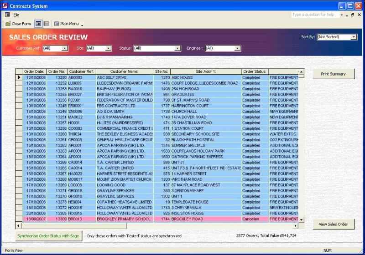Click the Contracts System title bar icon
The height and width of the screenshot is (255, 365).
[5, 5]
